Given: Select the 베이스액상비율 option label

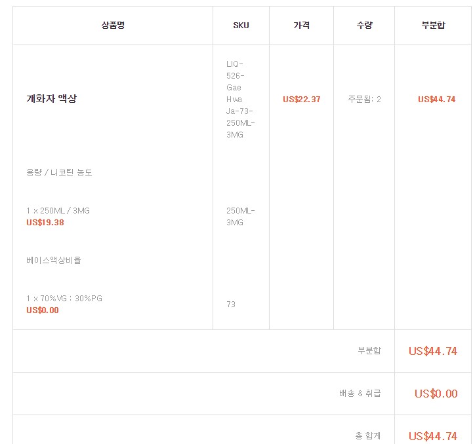Looking at the screenshot, I should point(54,260).
